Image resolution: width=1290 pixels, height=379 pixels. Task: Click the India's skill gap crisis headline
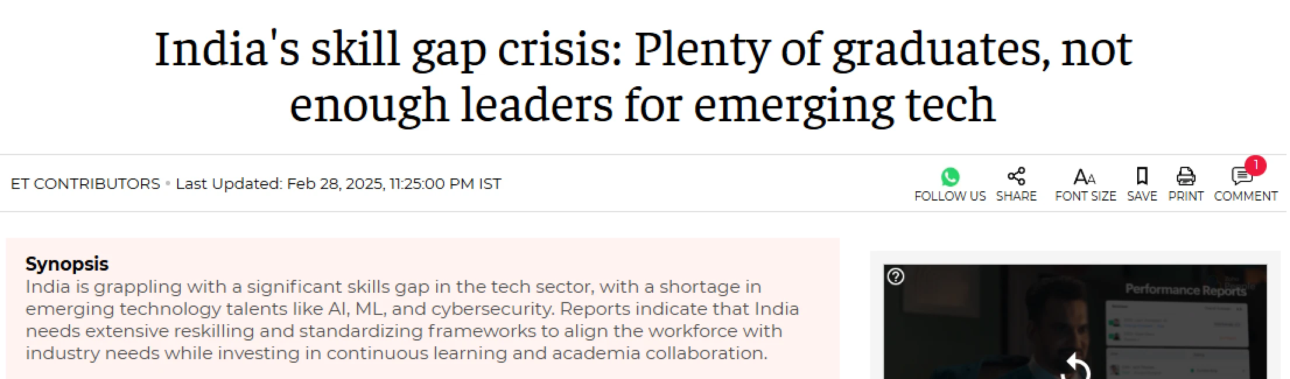(x=643, y=76)
